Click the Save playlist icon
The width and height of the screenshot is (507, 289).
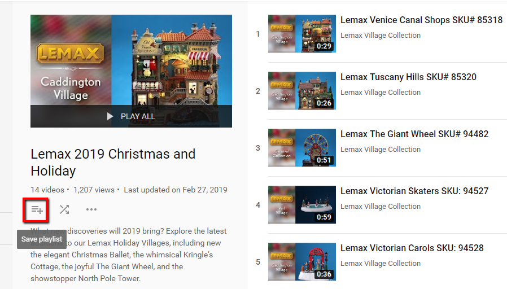[x=37, y=210]
